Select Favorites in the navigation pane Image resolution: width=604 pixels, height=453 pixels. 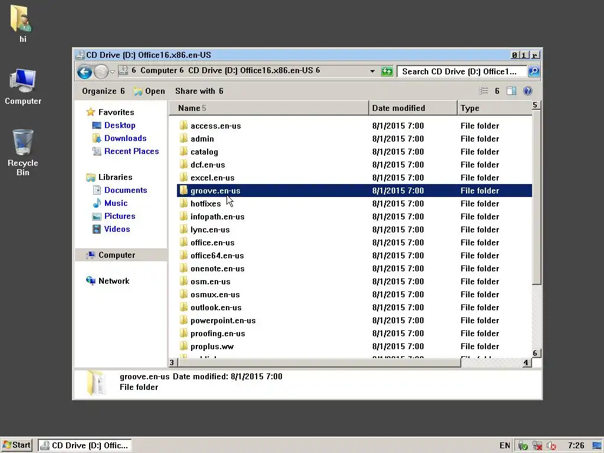coord(110,112)
